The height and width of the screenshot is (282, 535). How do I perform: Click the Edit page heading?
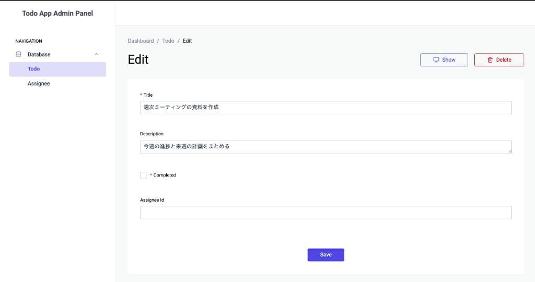tap(138, 60)
